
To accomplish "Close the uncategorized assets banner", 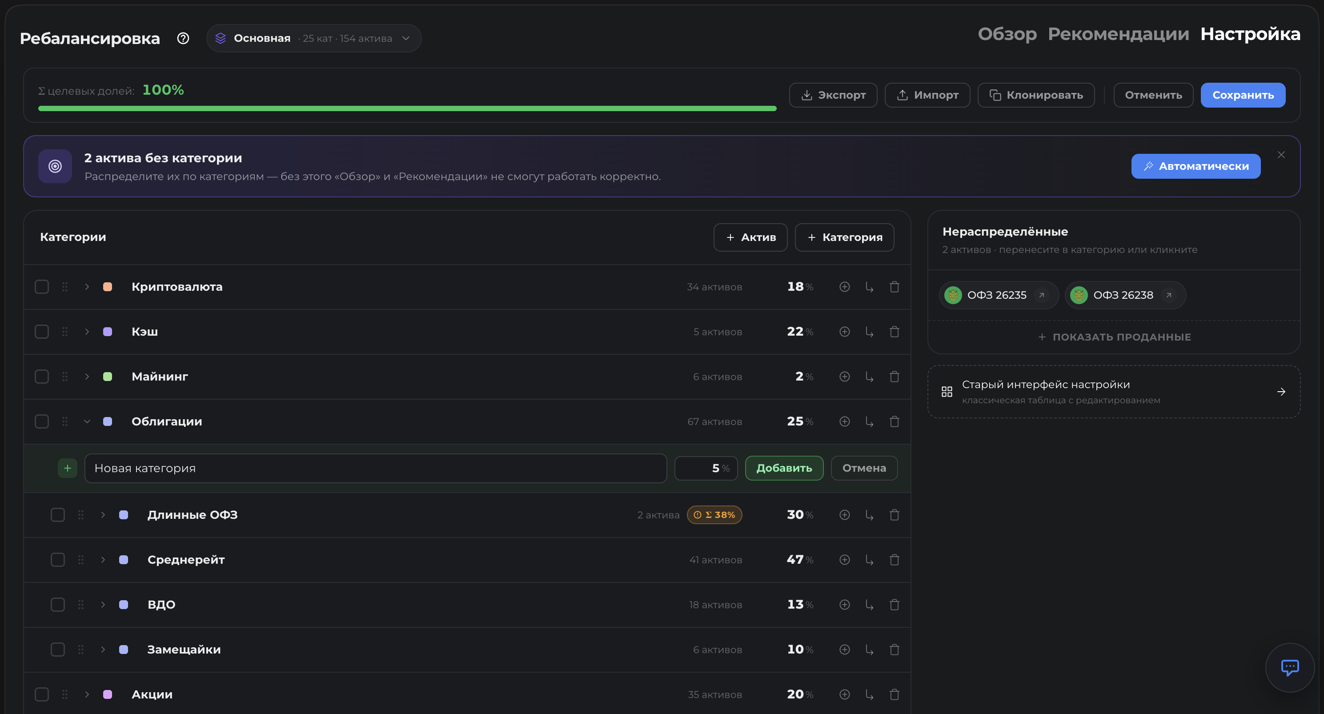I will click(x=1281, y=155).
